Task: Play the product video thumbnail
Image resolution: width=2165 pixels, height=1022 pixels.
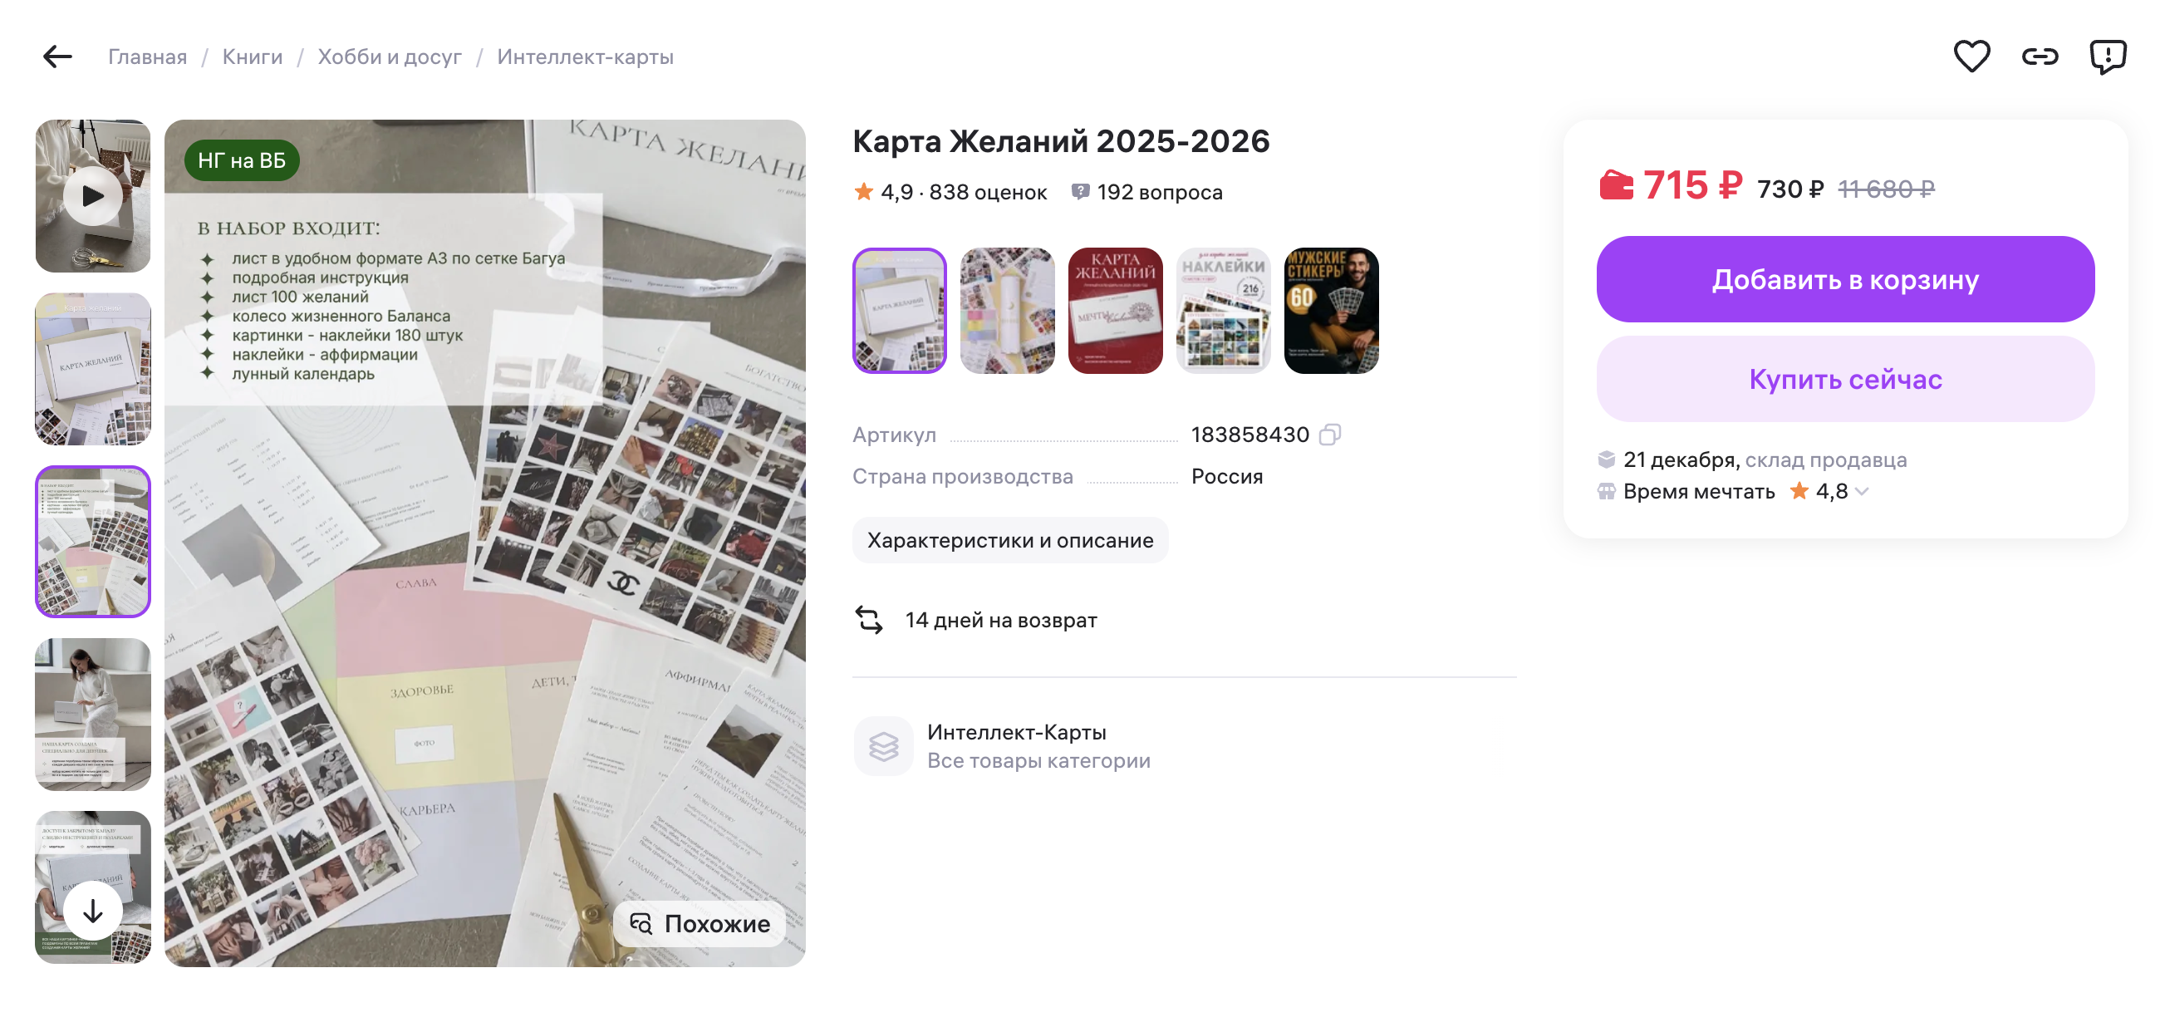Action: (x=92, y=196)
